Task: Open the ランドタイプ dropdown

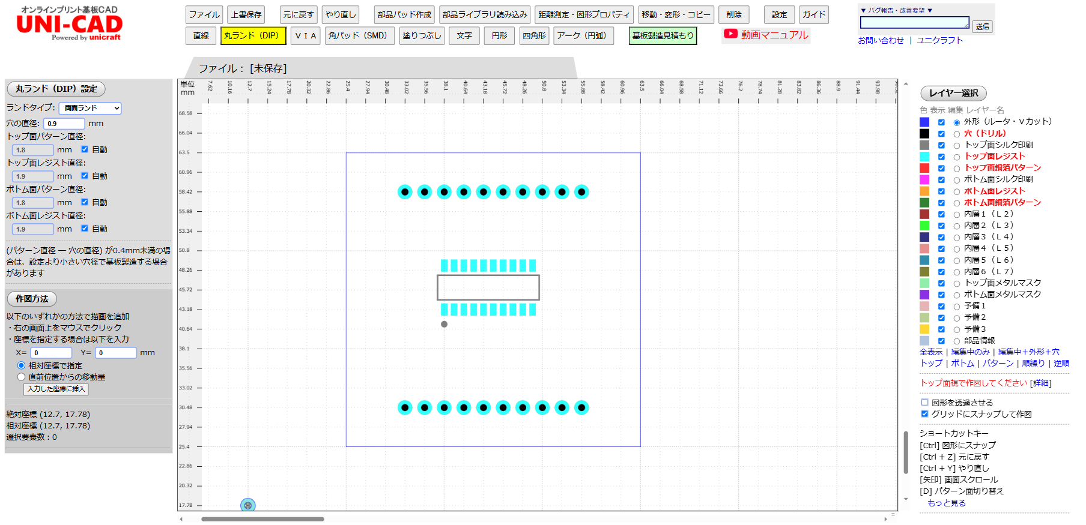Action: [x=90, y=108]
